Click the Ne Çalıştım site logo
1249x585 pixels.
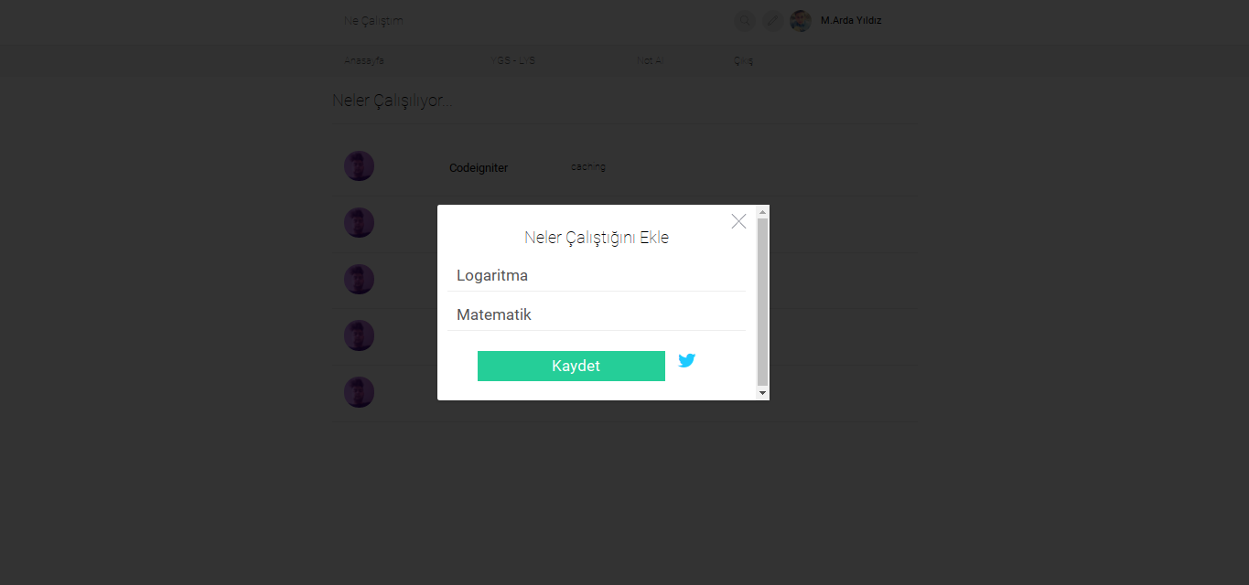point(373,20)
